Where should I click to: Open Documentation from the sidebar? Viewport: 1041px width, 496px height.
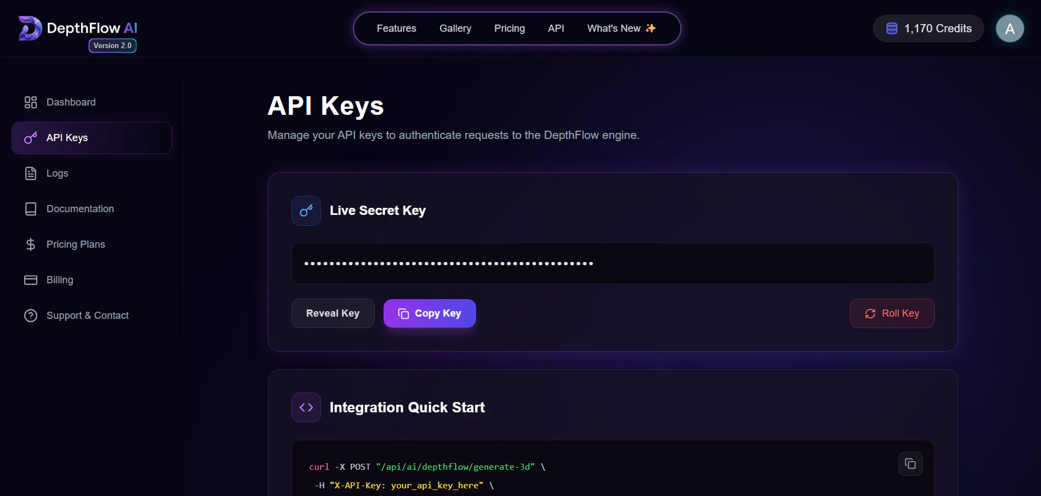tap(91, 209)
